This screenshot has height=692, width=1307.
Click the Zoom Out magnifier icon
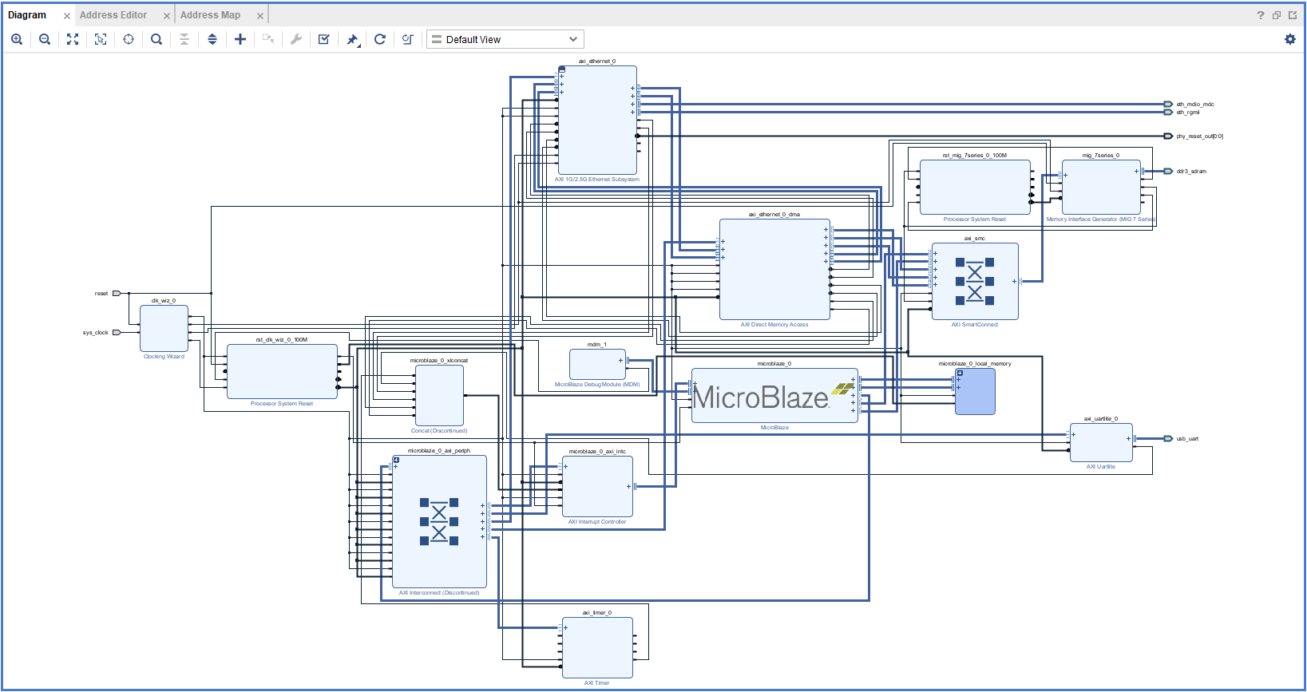click(45, 39)
